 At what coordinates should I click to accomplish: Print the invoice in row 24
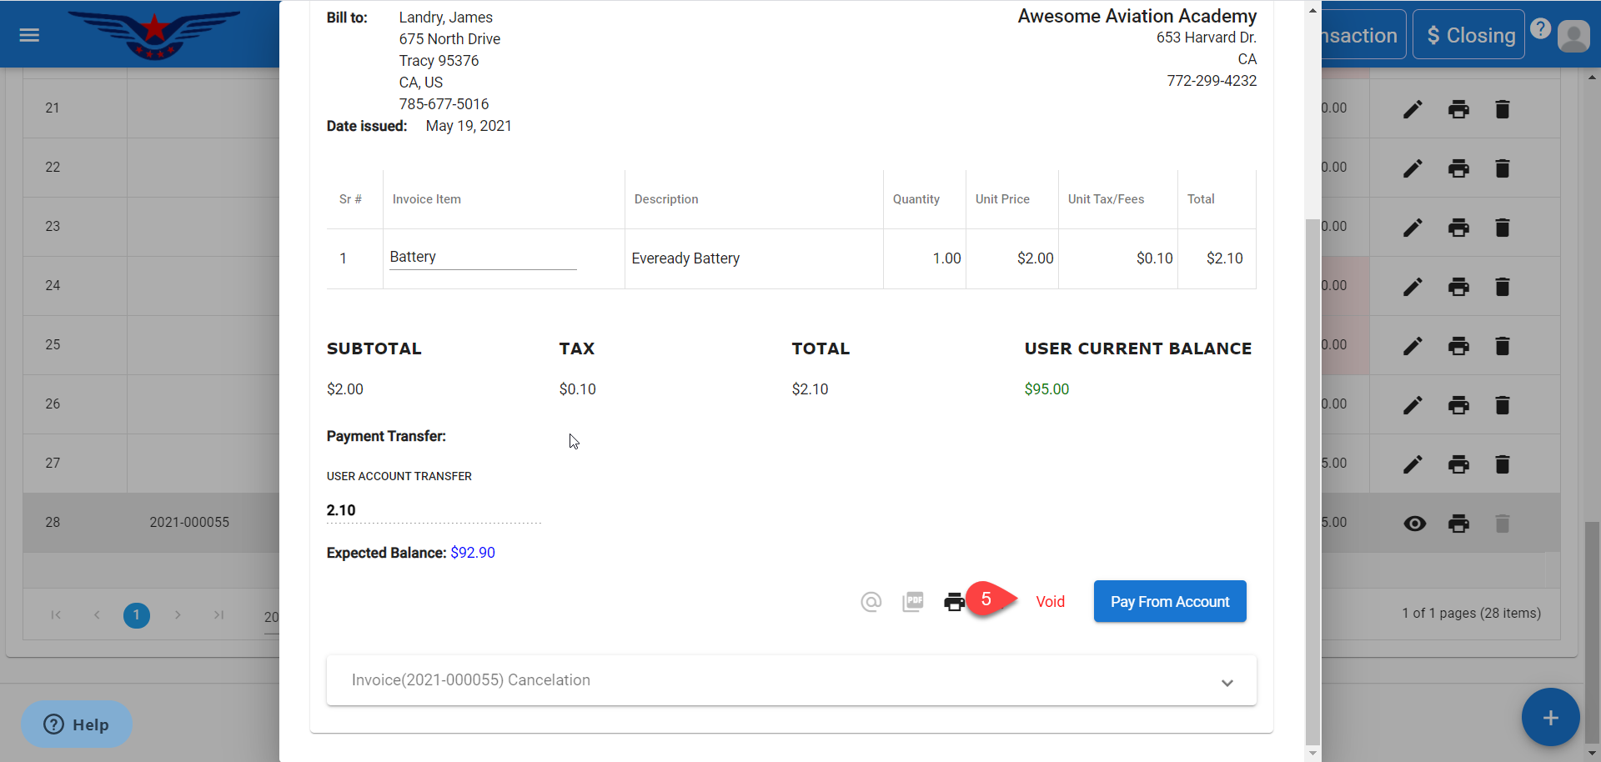coord(1458,287)
